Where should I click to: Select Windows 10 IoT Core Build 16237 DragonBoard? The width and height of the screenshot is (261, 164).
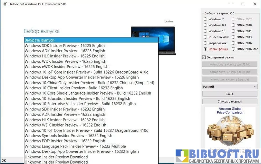86,130
